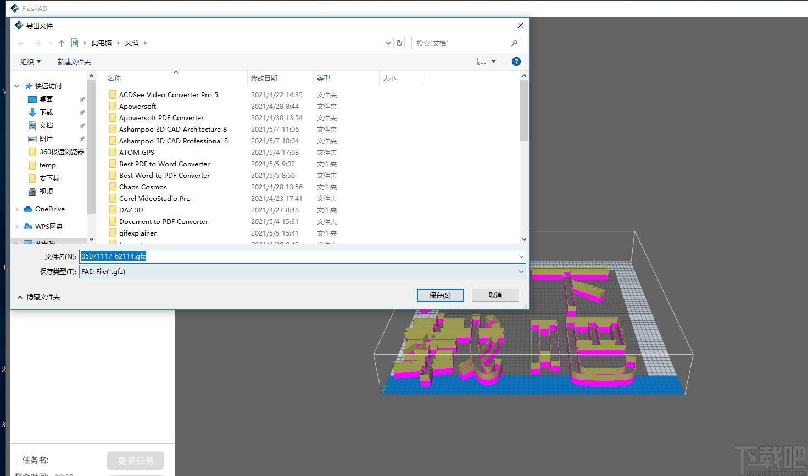Open the WPS网盘 cloud location
Image resolution: width=808 pixels, height=476 pixels.
coord(49,227)
